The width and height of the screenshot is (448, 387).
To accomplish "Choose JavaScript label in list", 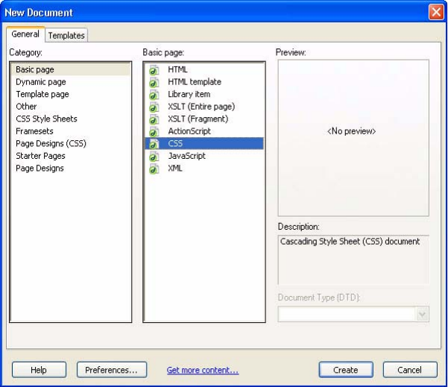I will [x=187, y=156].
